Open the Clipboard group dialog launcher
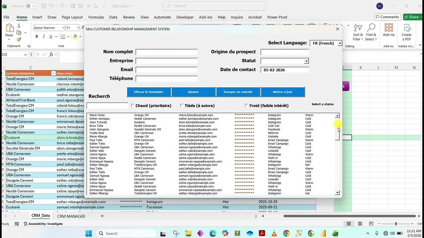Image resolution: width=424 pixels, height=238 pixels. [x=29, y=46]
